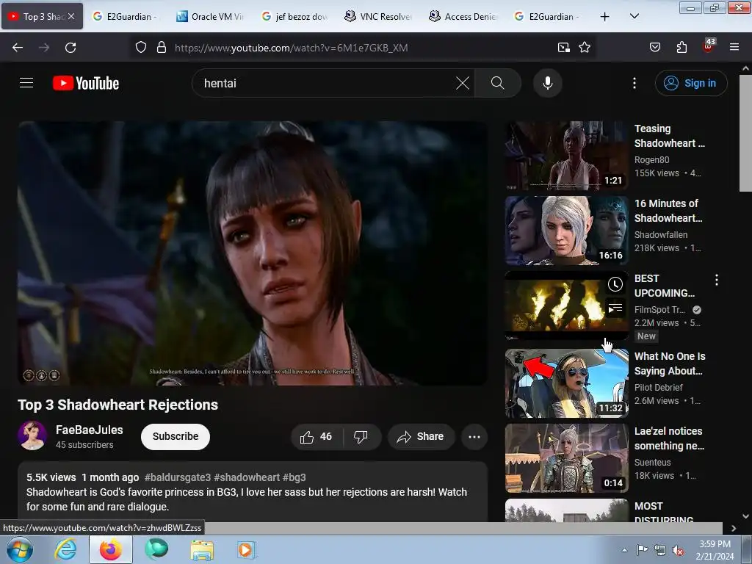Dislike the video with thumbs down
752x564 pixels.
point(361,436)
